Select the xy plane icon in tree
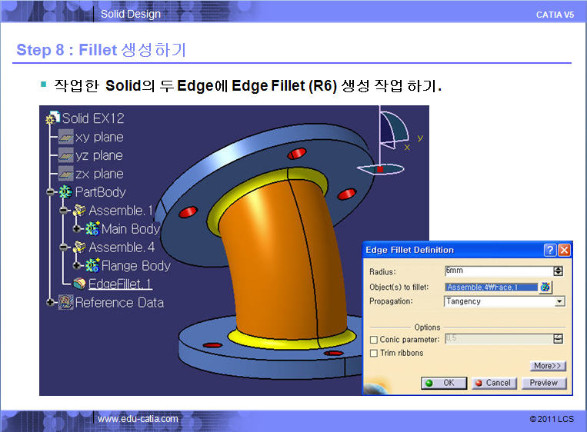The width and height of the screenshot is (587, 432). click(66, 137)
